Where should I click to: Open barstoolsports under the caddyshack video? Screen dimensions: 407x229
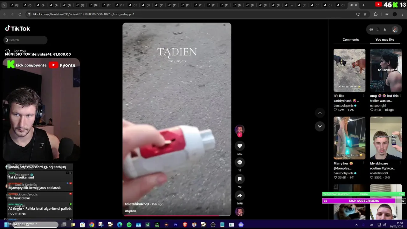tap(343, 106)
